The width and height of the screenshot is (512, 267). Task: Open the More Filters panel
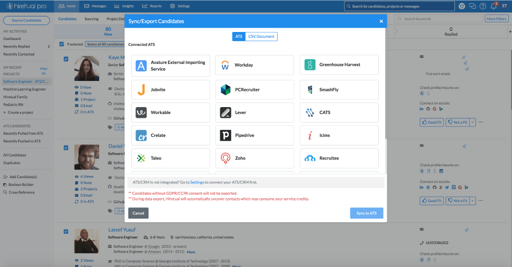(x=497, y=19)
